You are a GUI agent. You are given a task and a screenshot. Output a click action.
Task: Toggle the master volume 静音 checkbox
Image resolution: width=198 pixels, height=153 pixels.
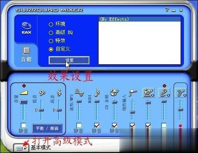(24, 125)
